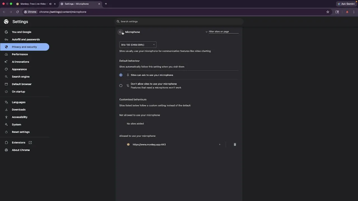The height and width of the screenshot is (201, 358).
Task: Open About Chrome page
Action: click(21, 150)
